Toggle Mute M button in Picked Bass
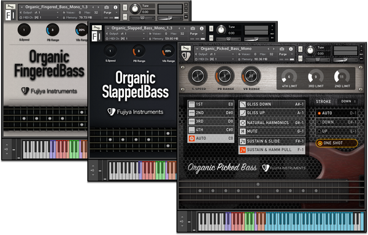The width and height of the screenshot is (368, 235). point(300,58)
